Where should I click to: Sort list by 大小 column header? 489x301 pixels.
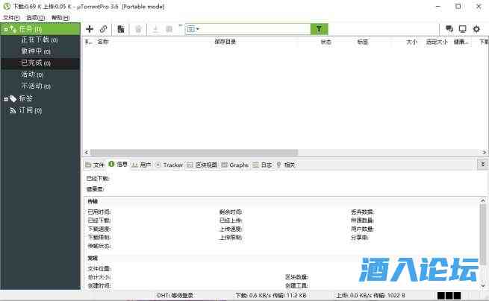tap(411, 42)
